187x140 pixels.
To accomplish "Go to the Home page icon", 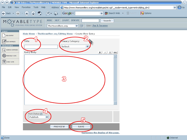I will [x=40, y=13].
